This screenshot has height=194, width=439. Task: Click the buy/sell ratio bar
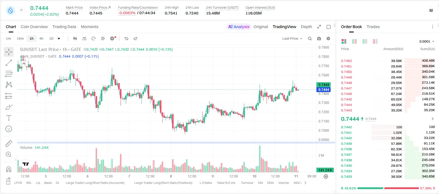(388, 188)
